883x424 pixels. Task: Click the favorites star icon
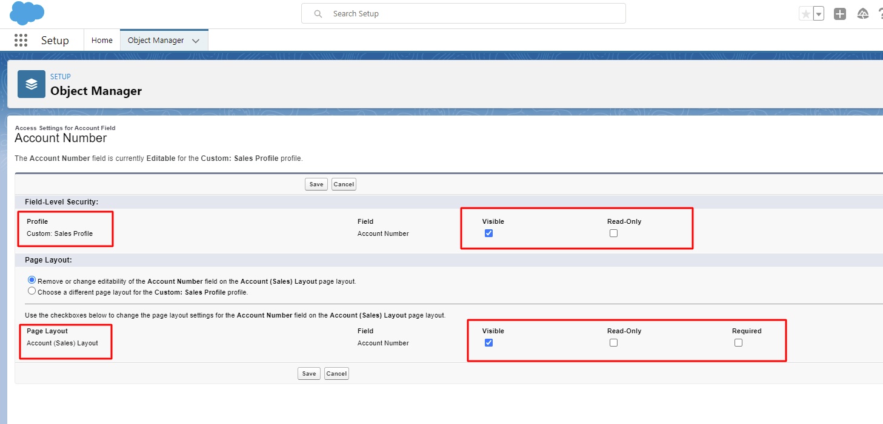point(805,14)
